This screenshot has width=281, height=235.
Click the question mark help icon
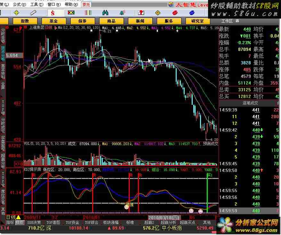pos(141,12)
